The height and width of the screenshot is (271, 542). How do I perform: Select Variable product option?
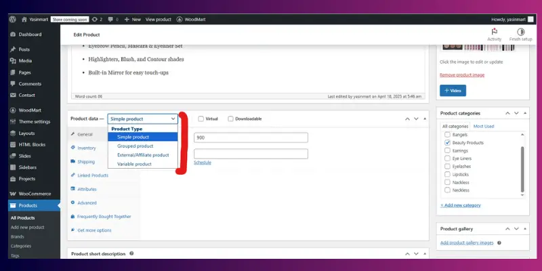pos(143,164)
